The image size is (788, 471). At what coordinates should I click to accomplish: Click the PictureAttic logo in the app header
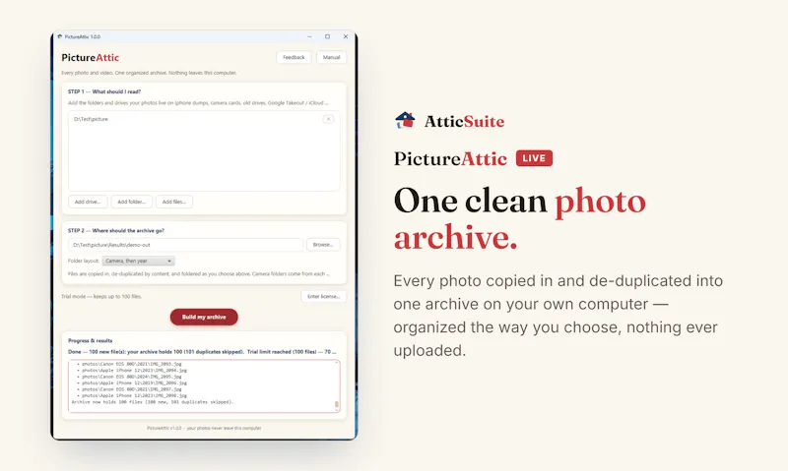pos(91,58)
